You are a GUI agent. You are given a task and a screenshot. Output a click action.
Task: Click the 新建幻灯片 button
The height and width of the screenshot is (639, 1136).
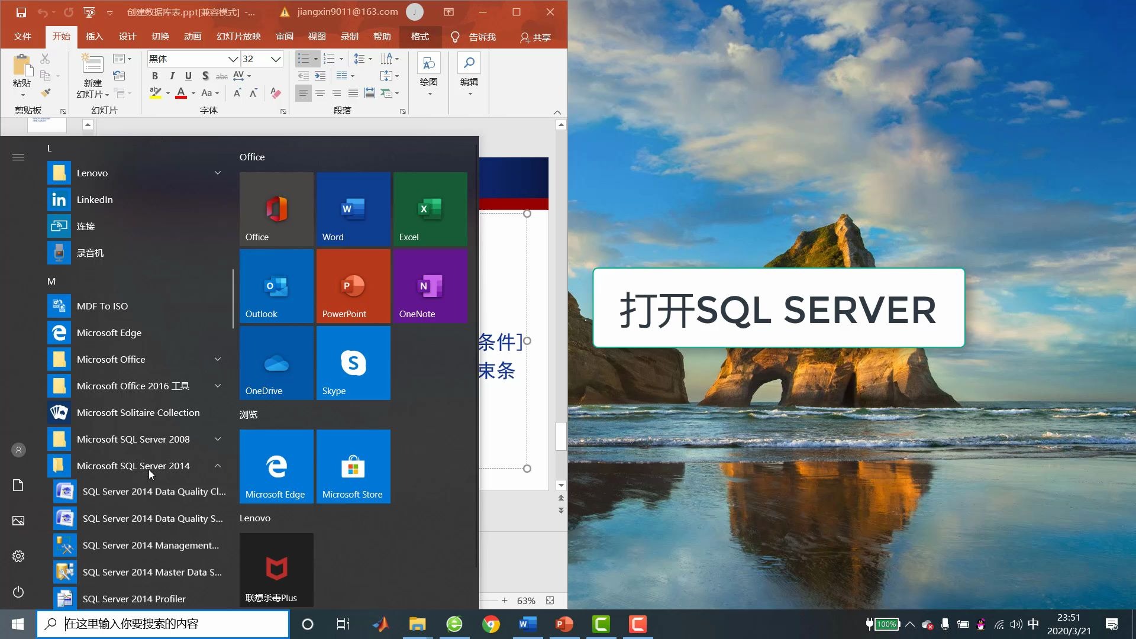[92, 64]
